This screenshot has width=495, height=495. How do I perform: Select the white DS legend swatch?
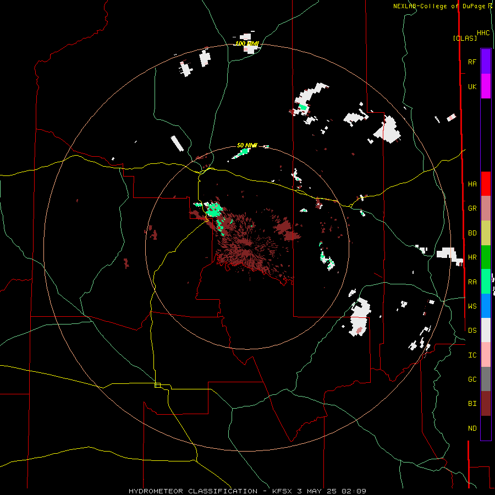click(486, 330)
